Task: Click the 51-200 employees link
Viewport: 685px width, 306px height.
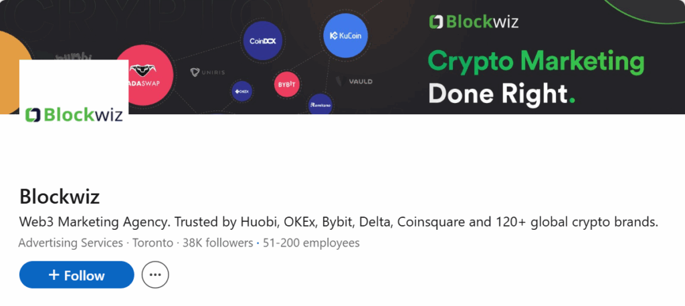Action: pos(311,243)
